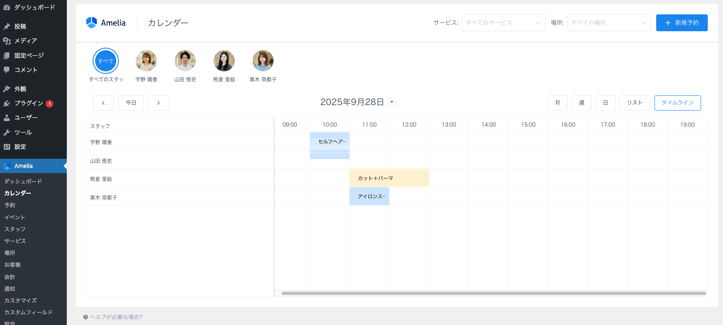Switch to the リスト calendar view
The image size is (723, 325).
[x=635, y=103]
